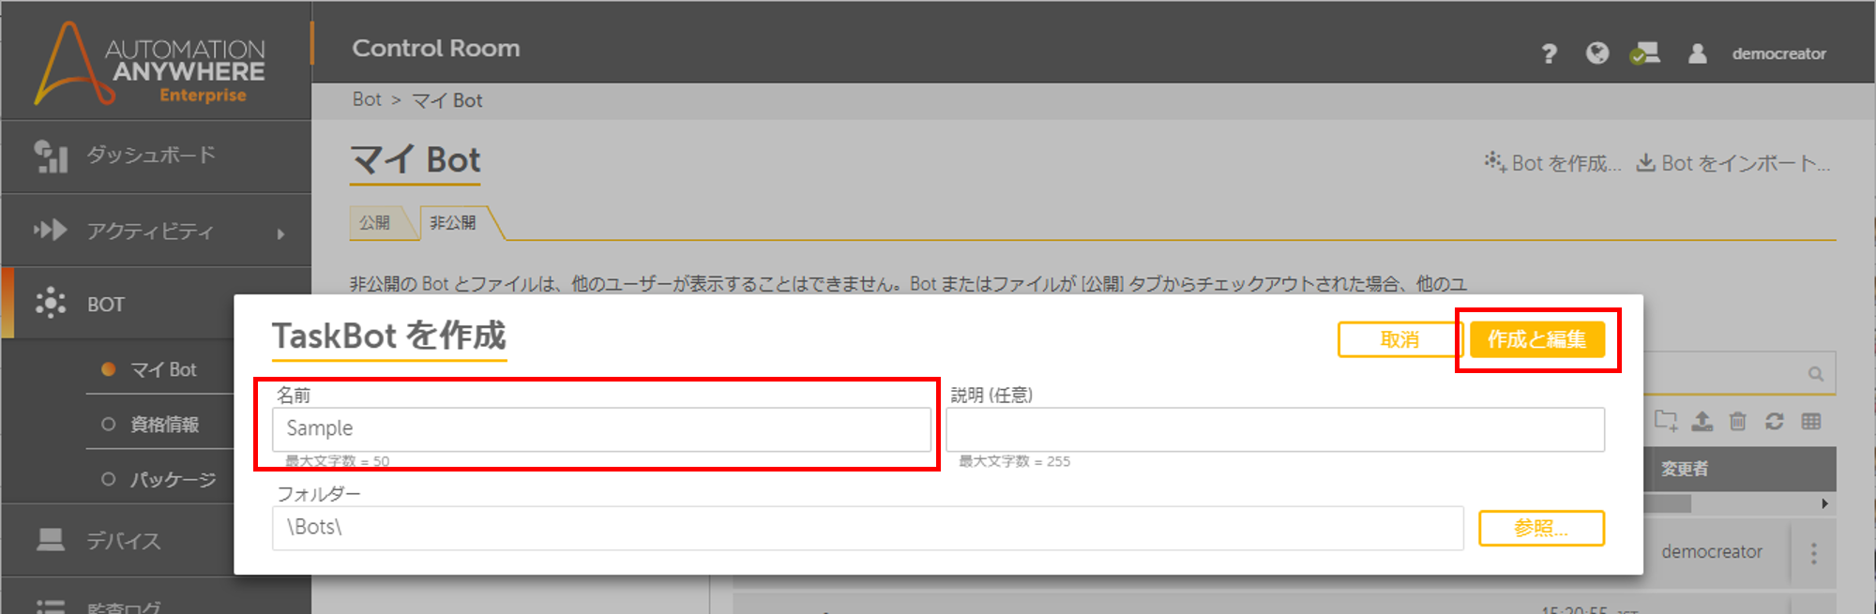This screenshot has width=1876, height=614.
Task: Click the BOT dots icon in sidebar
Action: pos(51,303)
